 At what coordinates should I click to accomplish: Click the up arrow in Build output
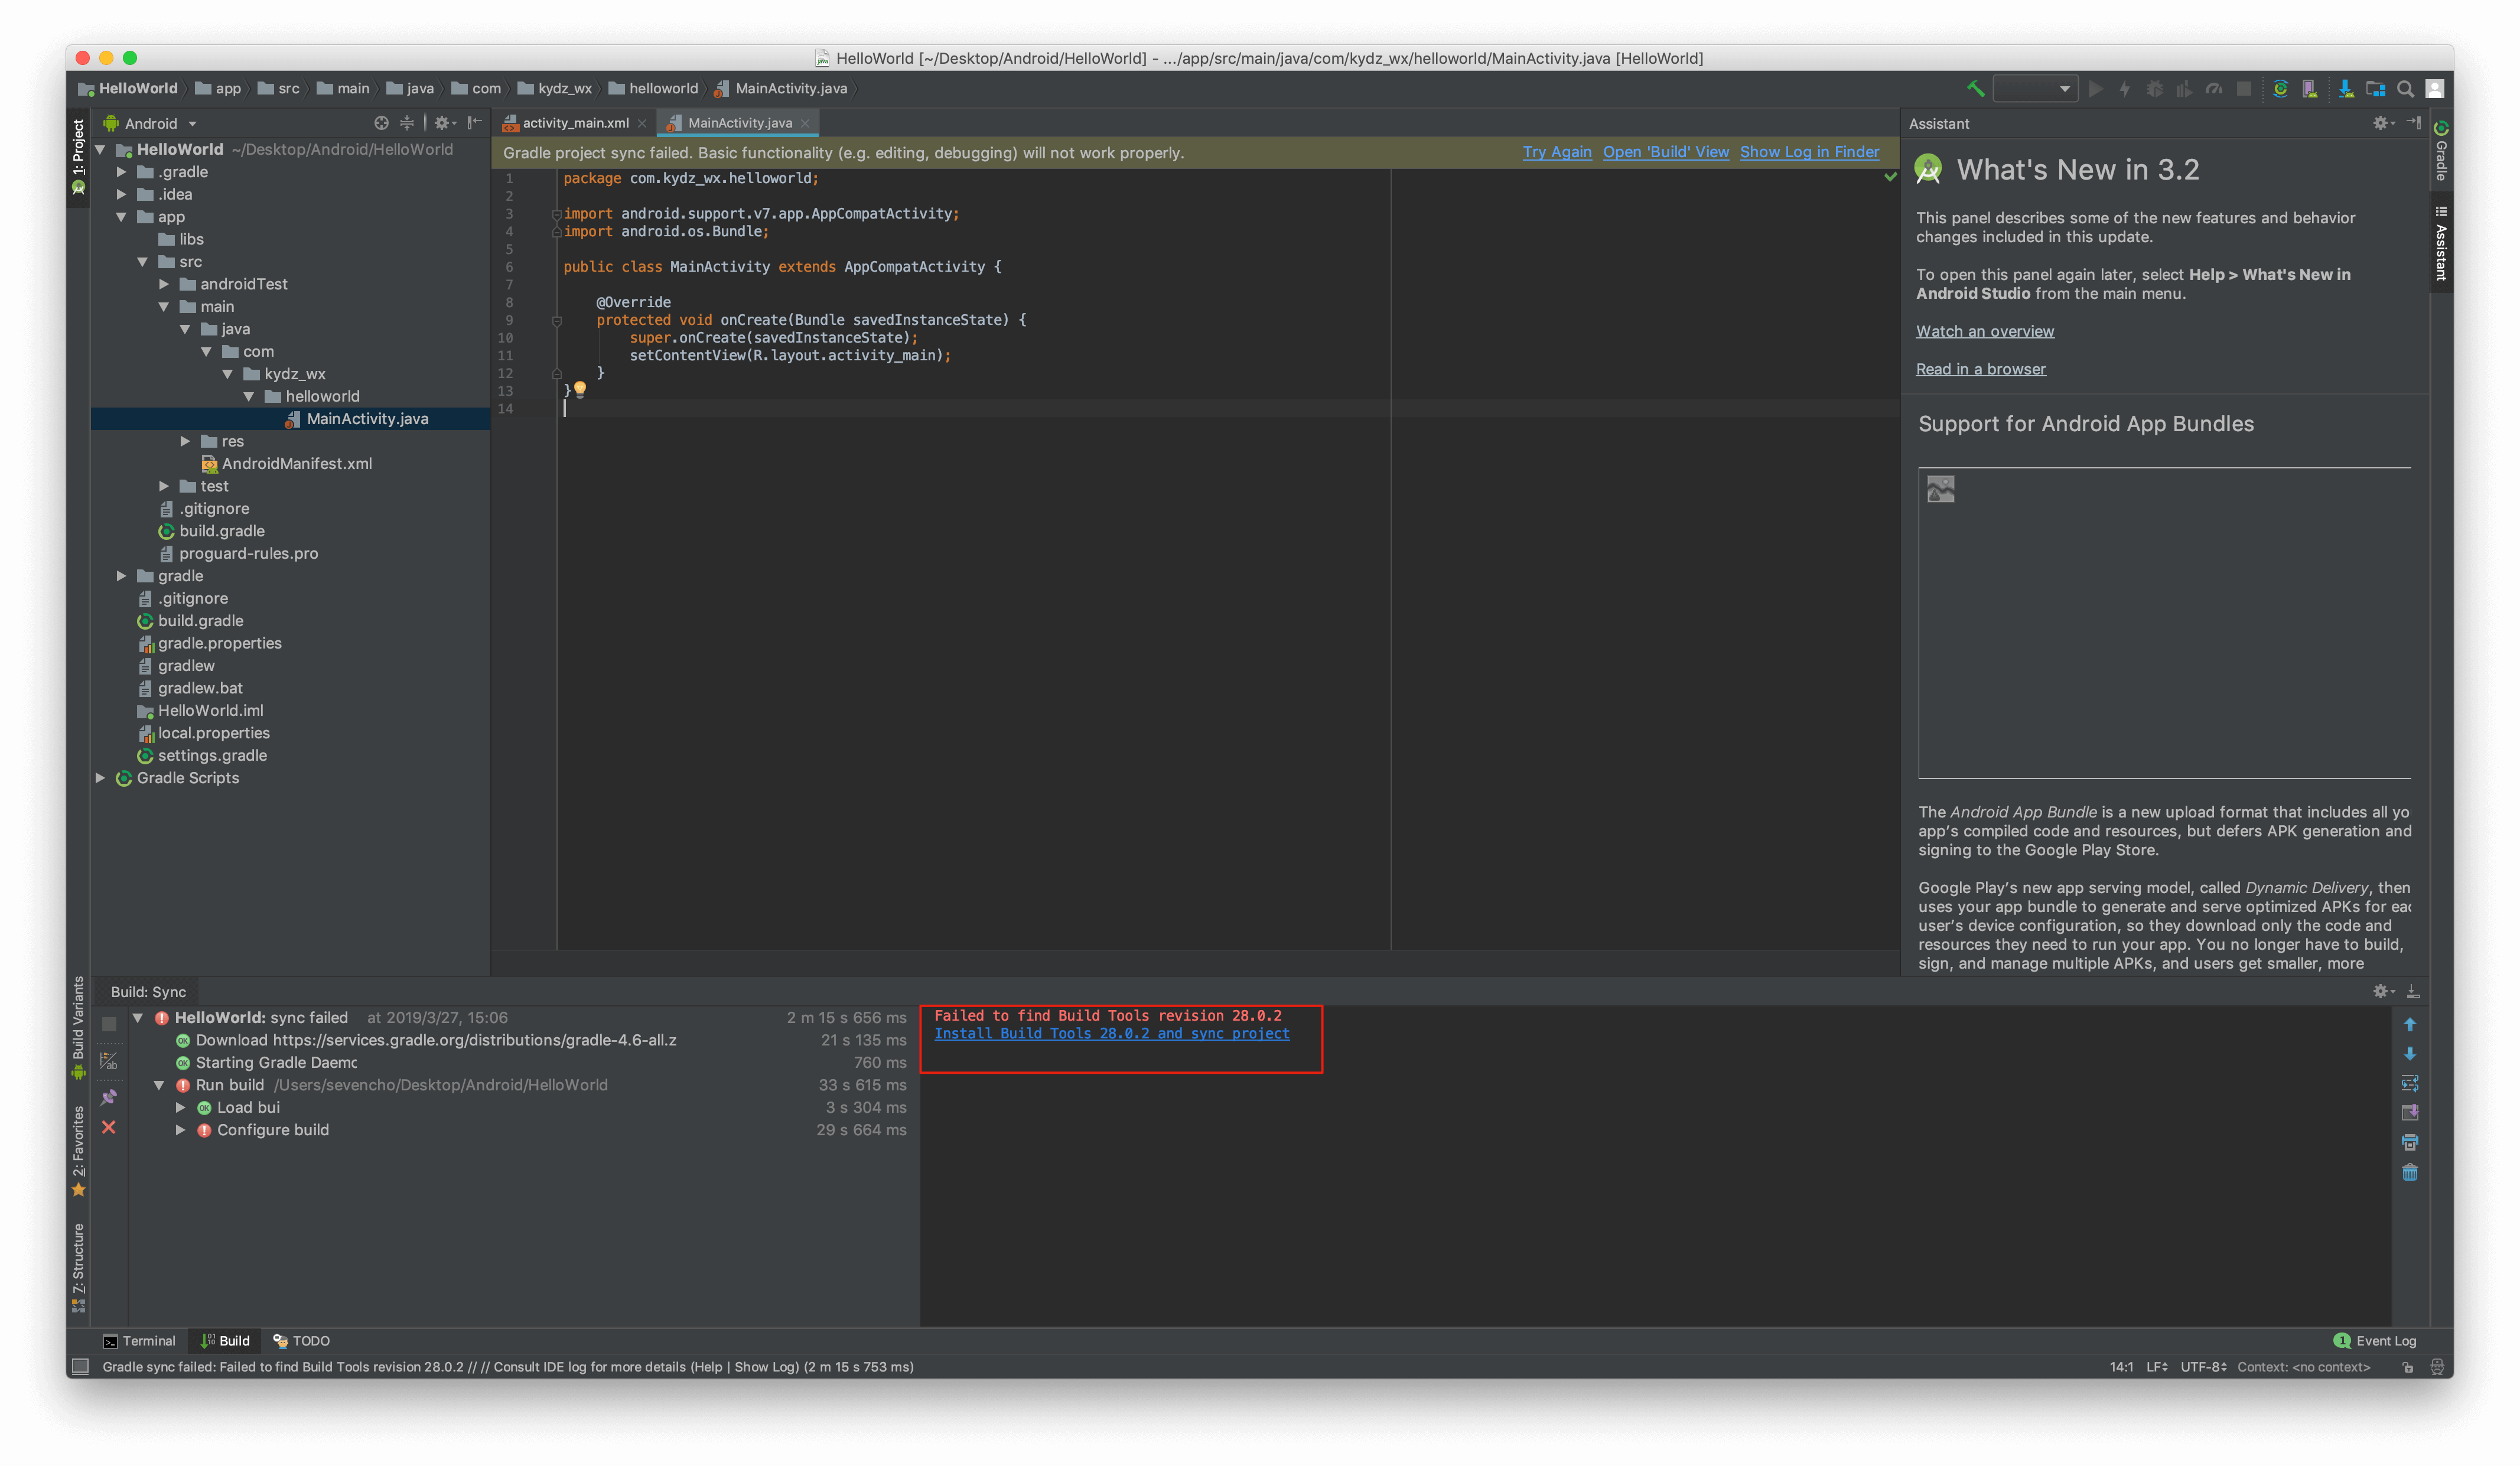click(2410, 1025)
